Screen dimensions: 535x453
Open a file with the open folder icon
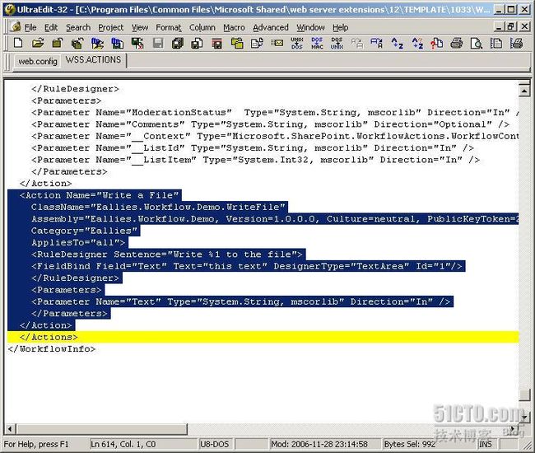point(38,43)
